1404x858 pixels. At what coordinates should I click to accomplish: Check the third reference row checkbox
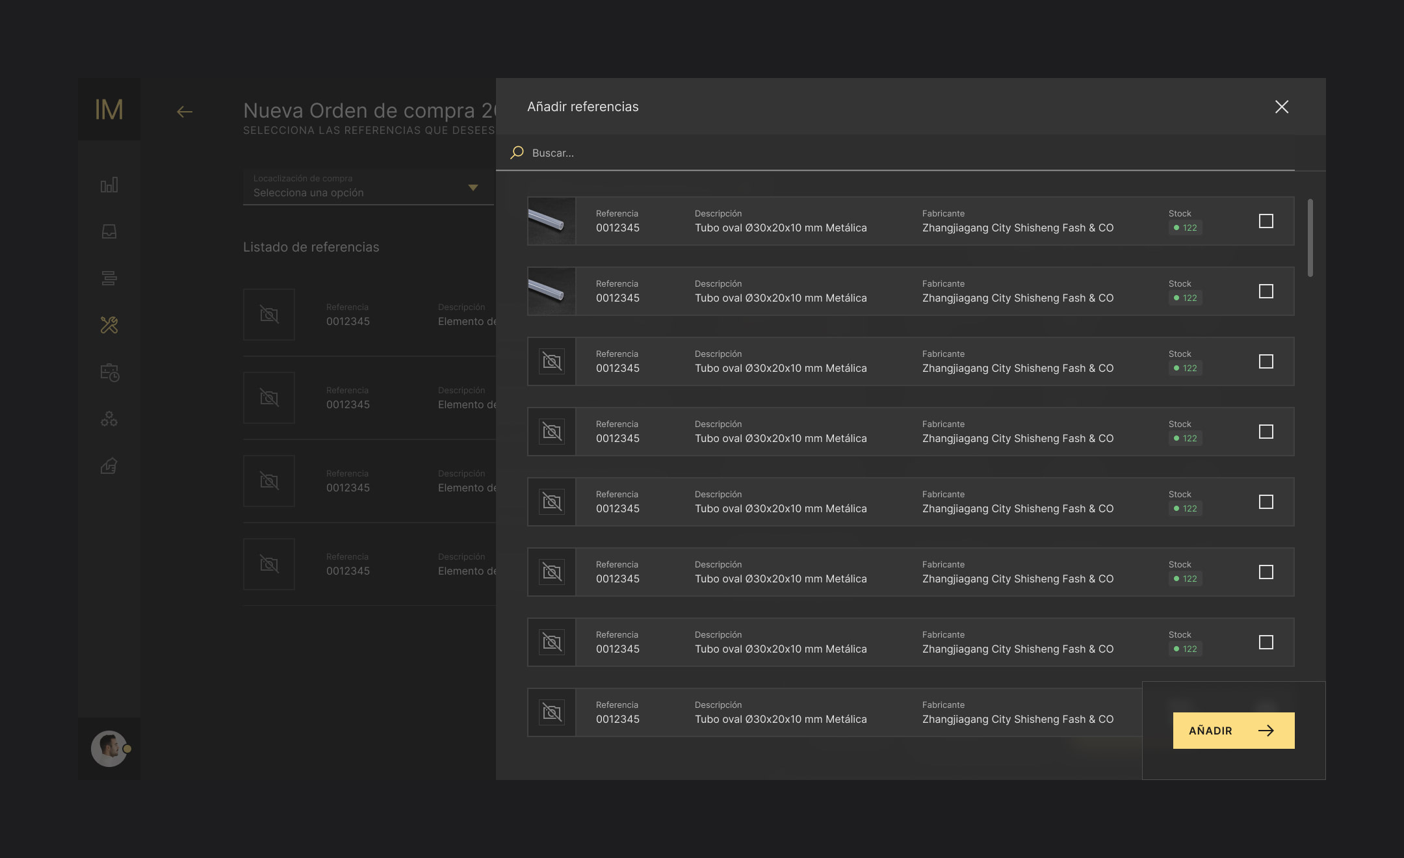[x=1266, y=361]
